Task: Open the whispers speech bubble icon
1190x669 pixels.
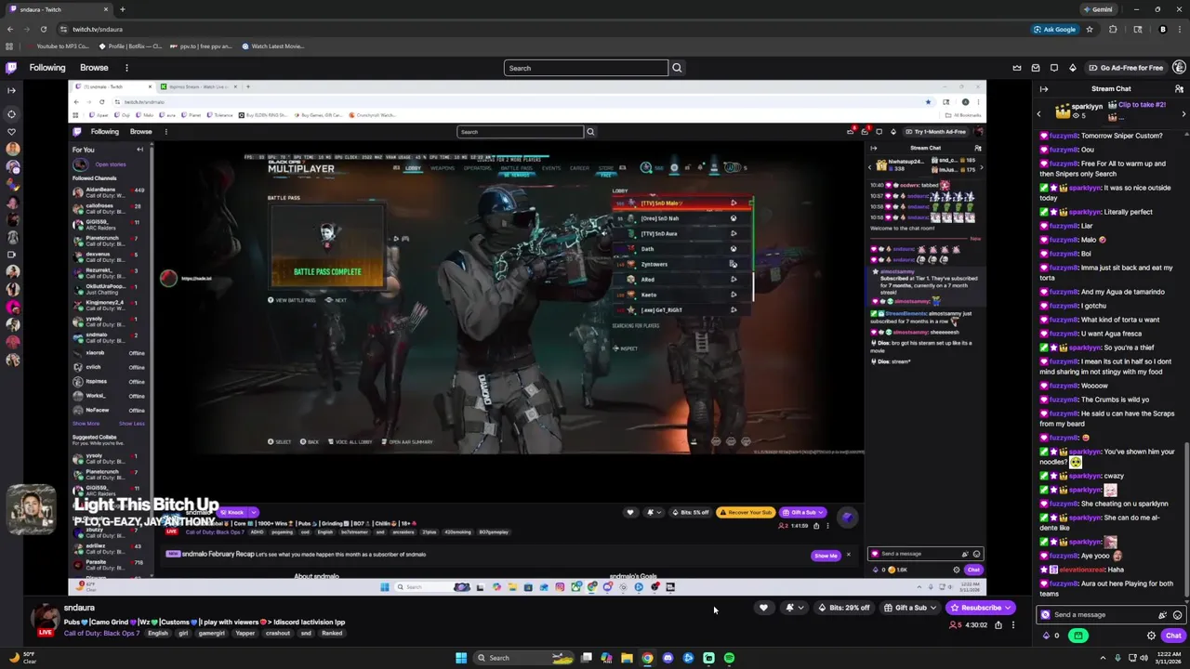Action: [x=1054, y=68]
